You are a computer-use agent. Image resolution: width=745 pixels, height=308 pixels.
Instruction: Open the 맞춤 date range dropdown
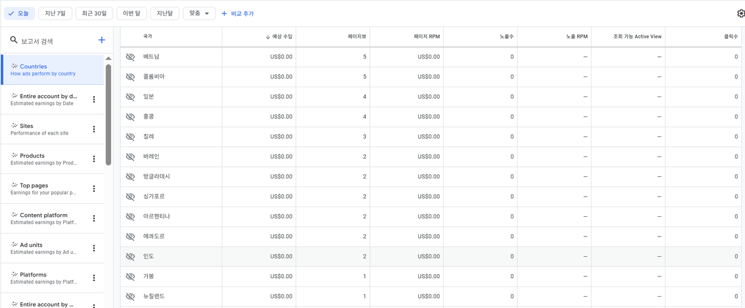click(199, 14)
